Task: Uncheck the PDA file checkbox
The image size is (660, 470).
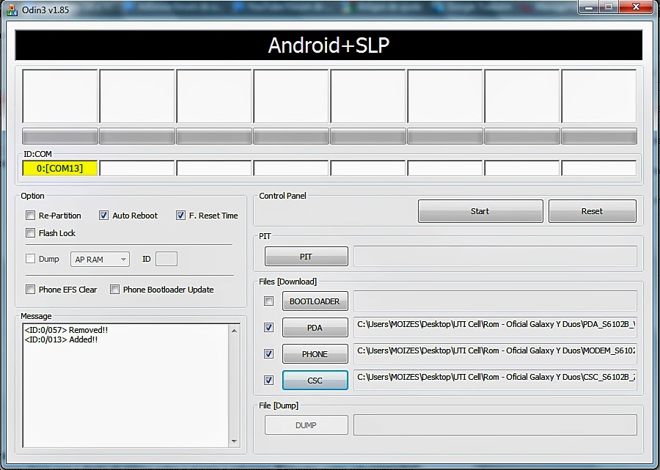Action: tap(268, 327)
